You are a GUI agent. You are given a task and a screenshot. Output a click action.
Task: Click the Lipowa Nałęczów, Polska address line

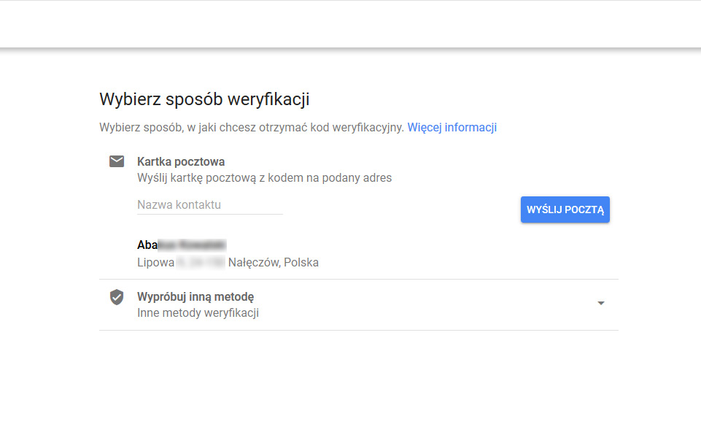tap(228, 262)
